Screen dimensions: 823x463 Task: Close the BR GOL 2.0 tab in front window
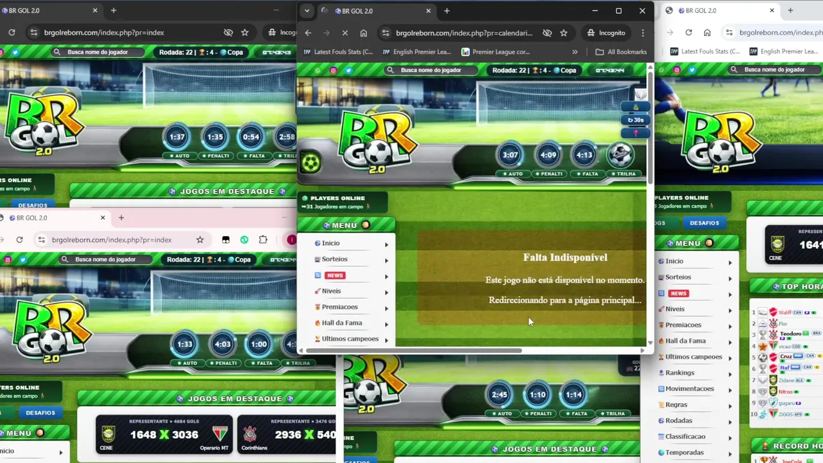coord(428,11)
